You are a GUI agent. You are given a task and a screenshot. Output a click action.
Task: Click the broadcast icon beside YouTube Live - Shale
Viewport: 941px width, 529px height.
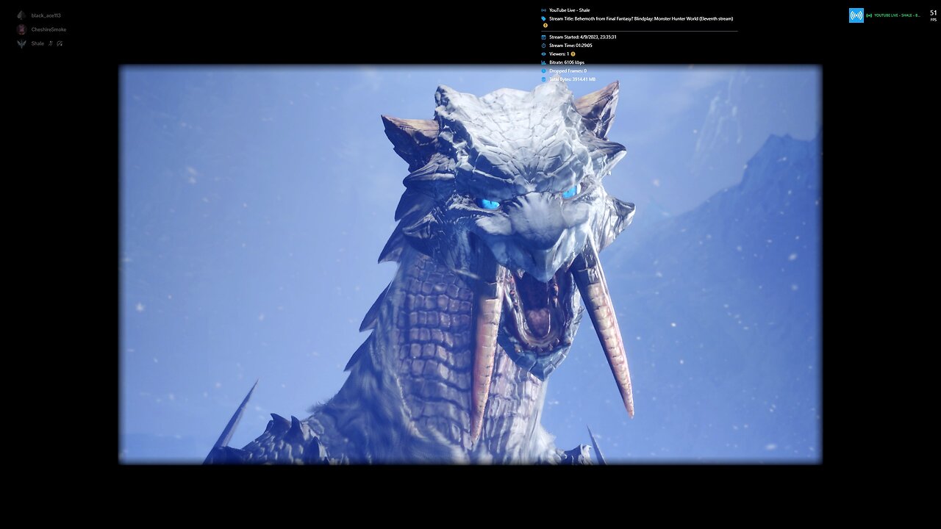544,10
